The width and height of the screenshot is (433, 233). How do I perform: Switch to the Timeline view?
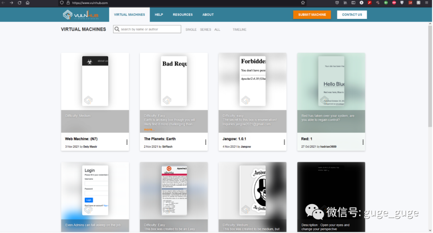(239, 30)
